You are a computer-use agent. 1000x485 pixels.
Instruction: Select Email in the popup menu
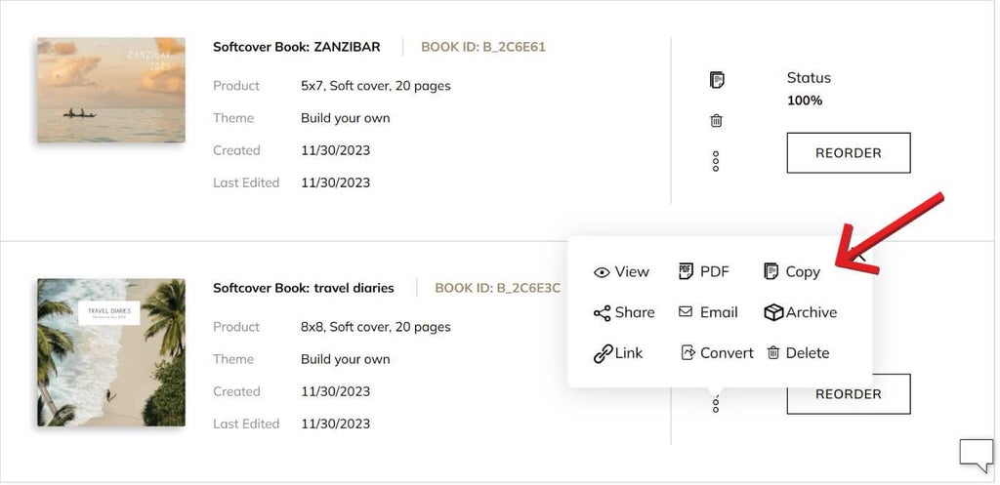click(708, 312)
